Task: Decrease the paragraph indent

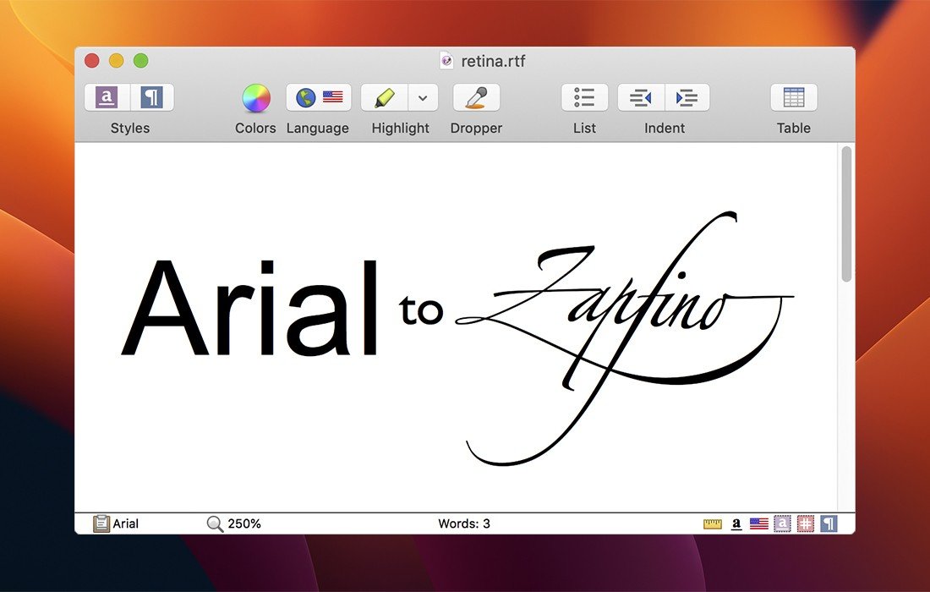Action: (x=641, y=98)
